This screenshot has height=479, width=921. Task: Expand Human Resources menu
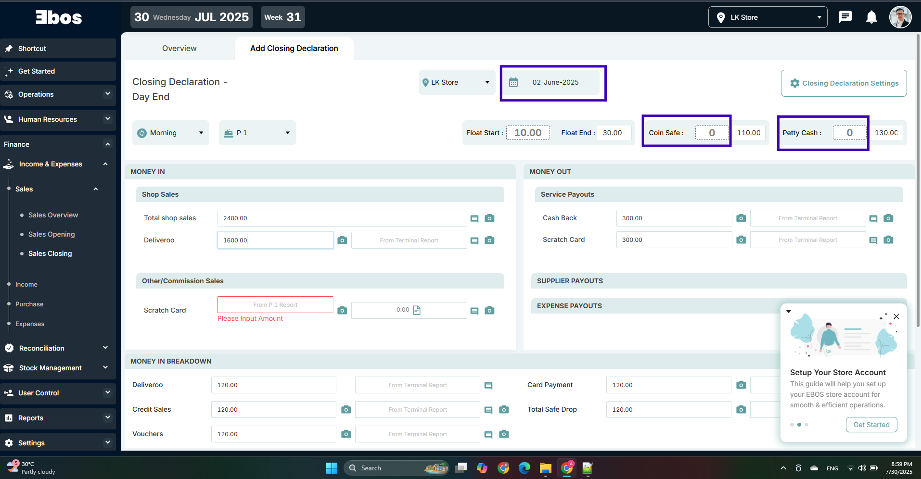pos(58,119)
